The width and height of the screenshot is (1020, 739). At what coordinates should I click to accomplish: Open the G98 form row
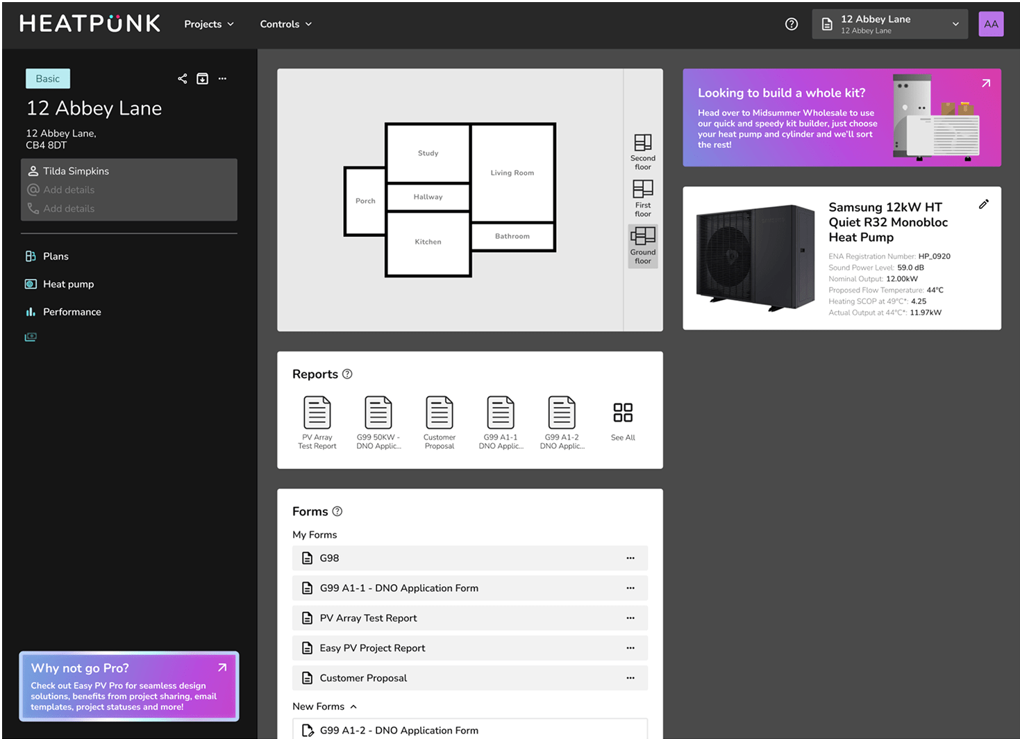pos(470,558)
